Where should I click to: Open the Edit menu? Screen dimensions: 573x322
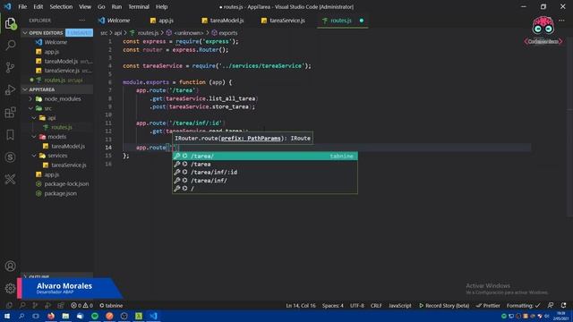pos(38,6)
